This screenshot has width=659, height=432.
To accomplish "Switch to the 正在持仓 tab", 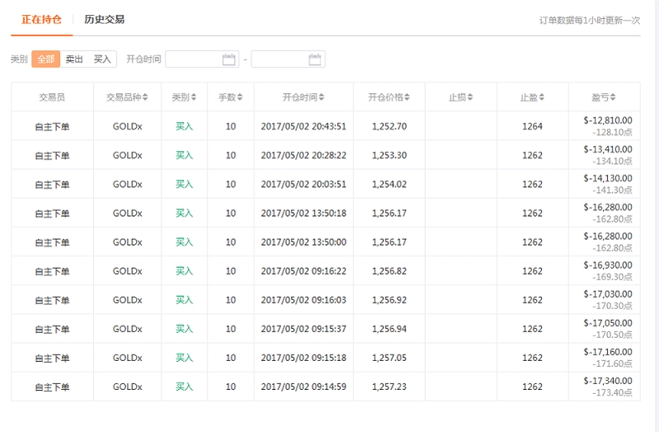I will click(x=42, y=19).
